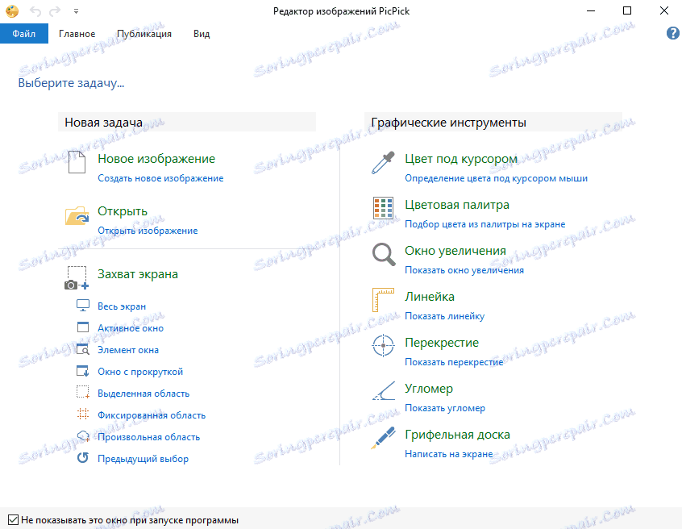Click the blank page New Image icon
The image size is (682, 529).
pyautogui.click(x=77, y=162)
